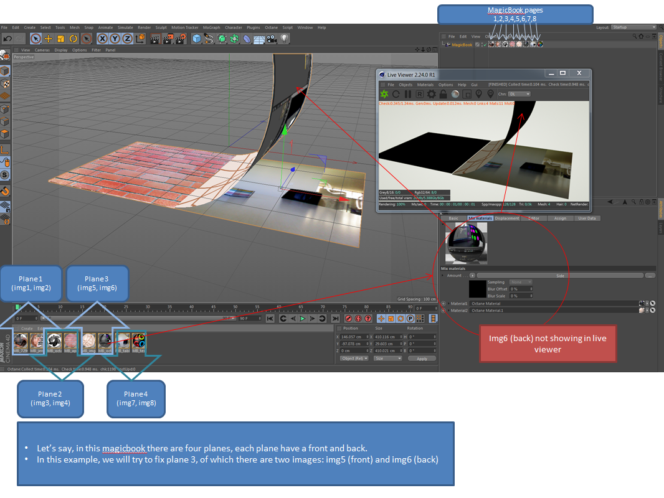This screenshot has width=664, height=498.
Task: Play the animation forwards
Action: point(302,319)
